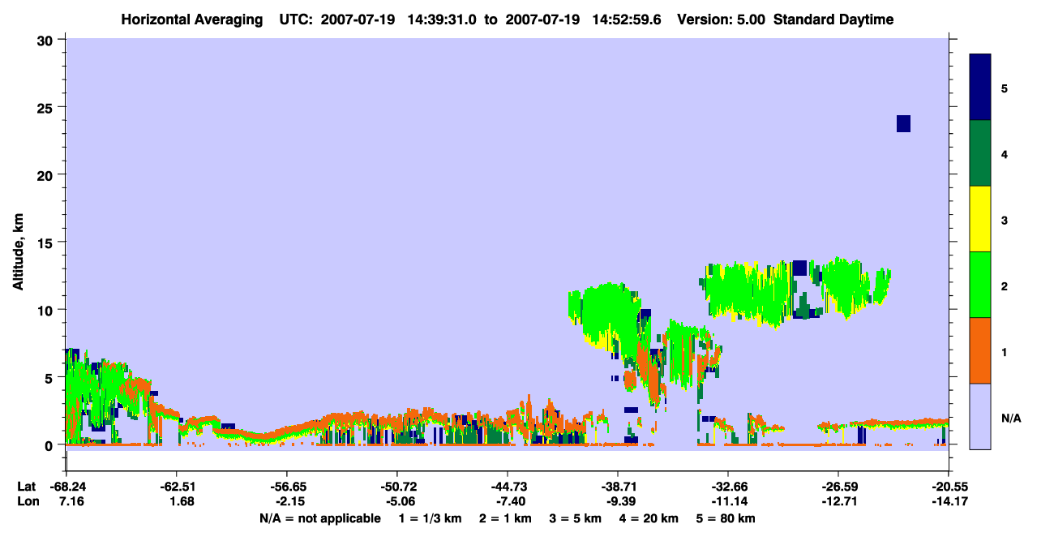1054x541 pixels.
Task: Click latitude value -32.66
Action: tap(728, 487)
